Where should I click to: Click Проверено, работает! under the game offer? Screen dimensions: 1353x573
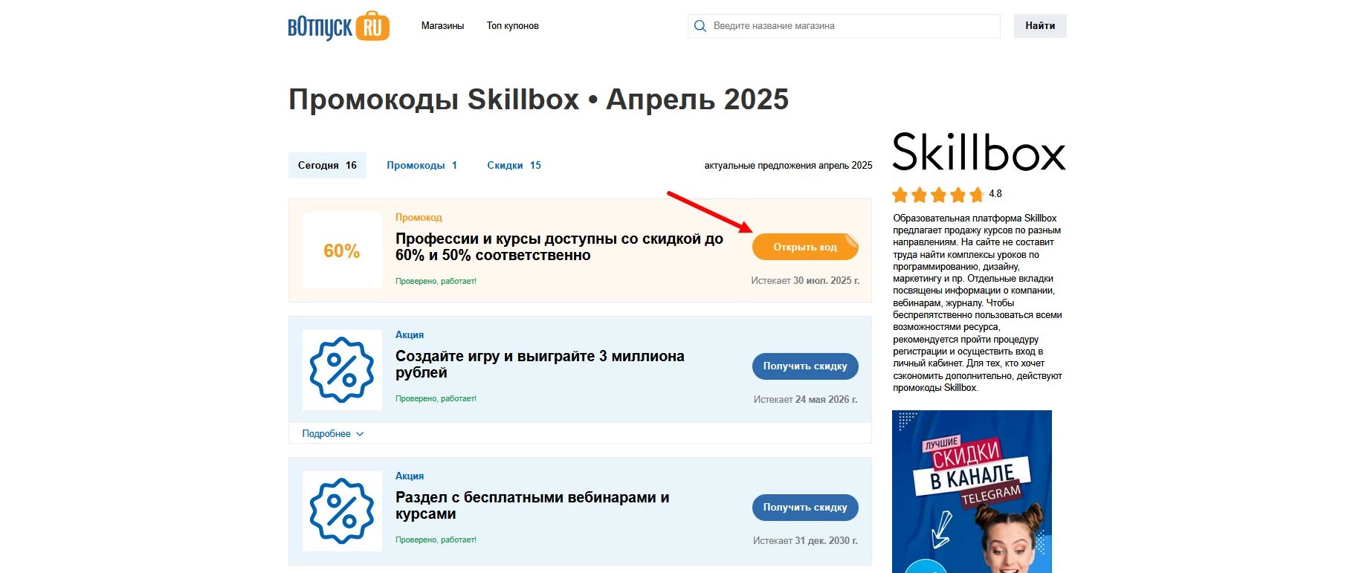[x=436, y=399]
